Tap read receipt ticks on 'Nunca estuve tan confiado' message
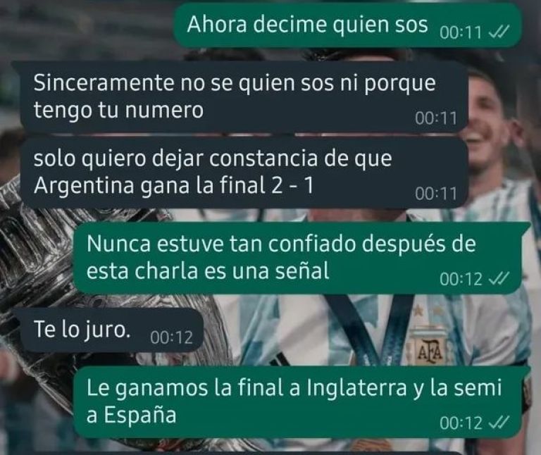 click(x=499, y=279)
